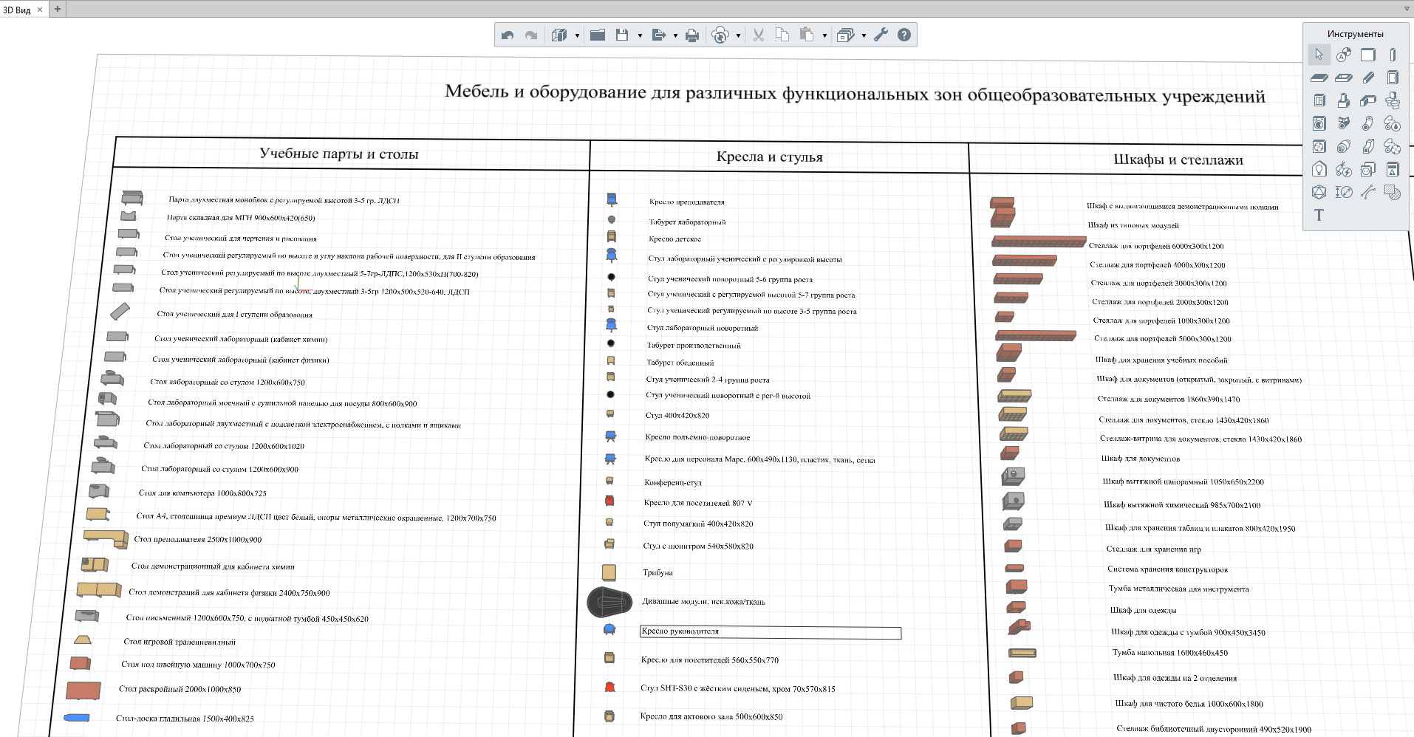Select the dimension measurement tool
Viewport: 1414px width, 737px height.
[x=1343, y=192]
